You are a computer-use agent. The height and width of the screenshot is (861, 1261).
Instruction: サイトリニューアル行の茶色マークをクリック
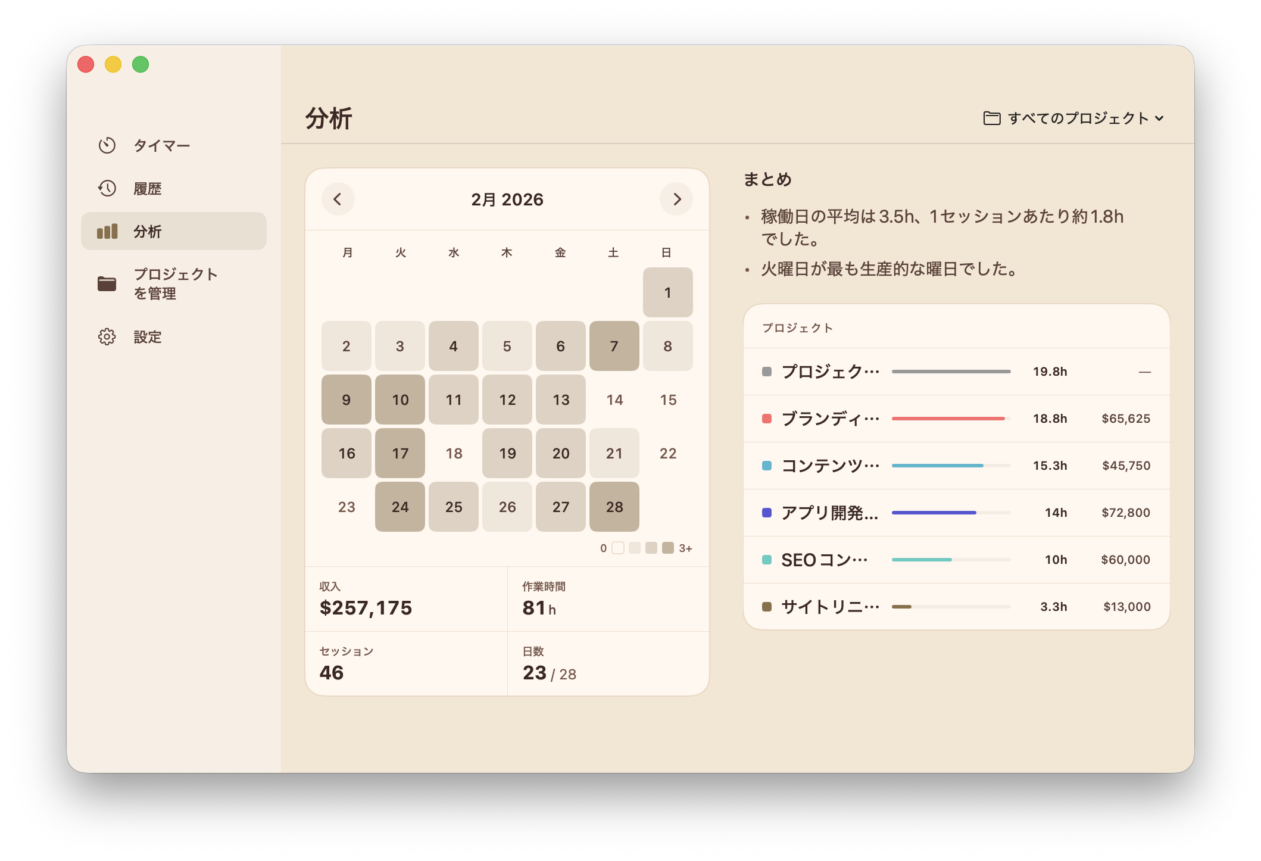click(767, 606)
